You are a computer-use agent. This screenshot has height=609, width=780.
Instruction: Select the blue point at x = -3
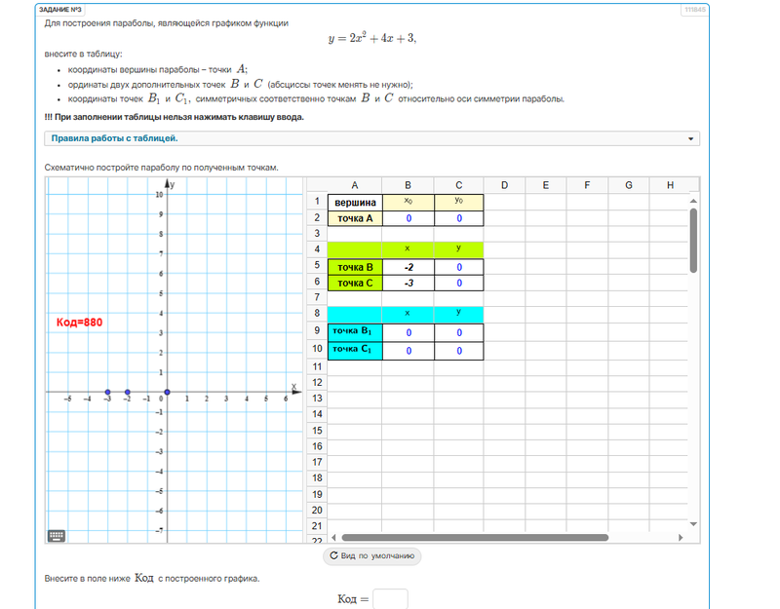[x=107, y=392]
